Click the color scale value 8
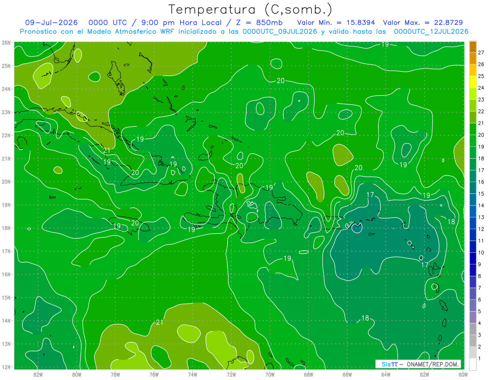 click(479, 276)
